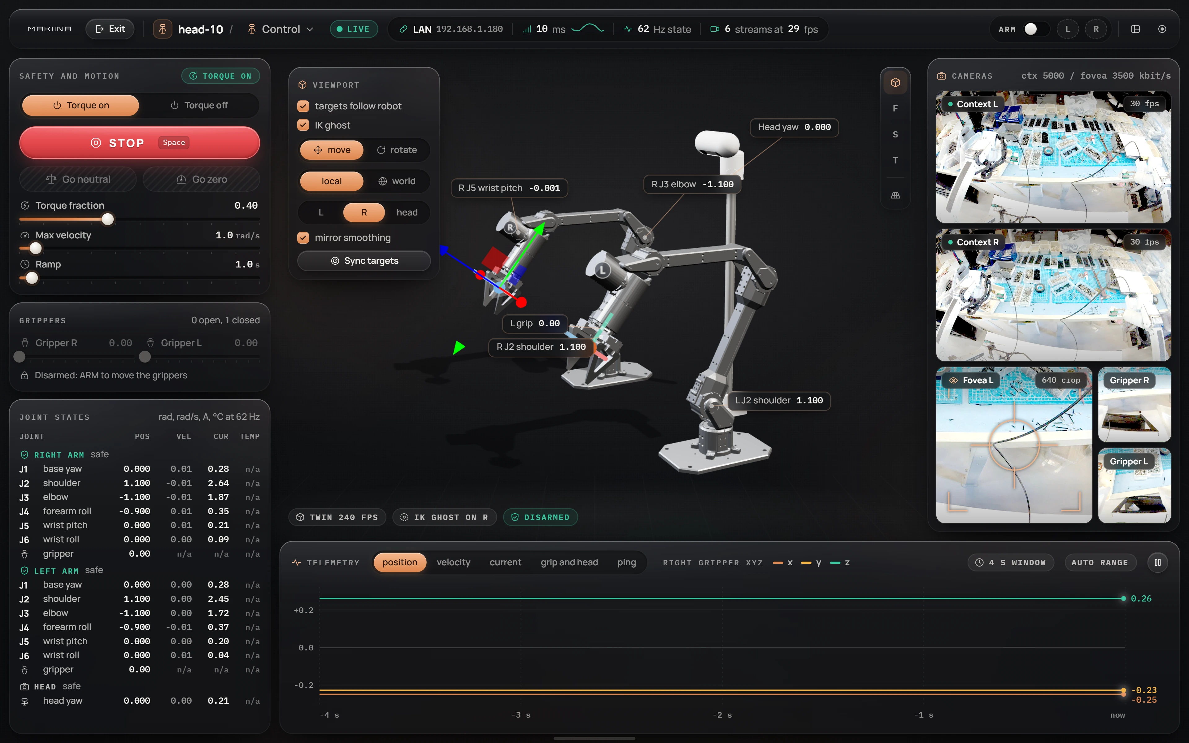Image resolution: width=1189 pixels, height=743 pixels.
Task: Adjust the Torque fraction slider handle
Action: (x=108, y=219)
